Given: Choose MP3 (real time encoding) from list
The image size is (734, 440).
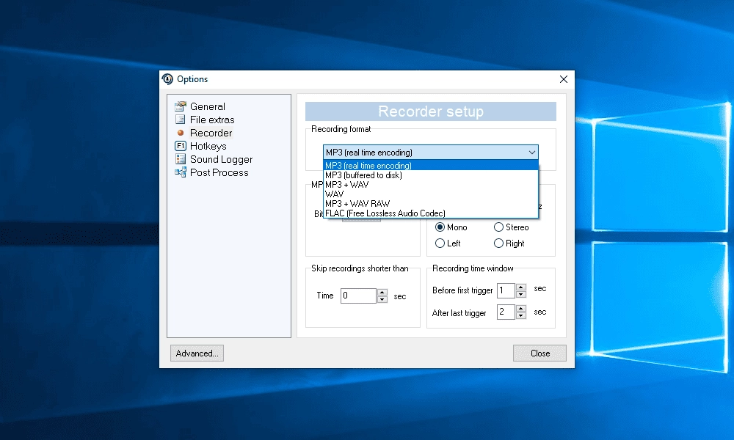Looking at the screenshot, I should point(431,166).
